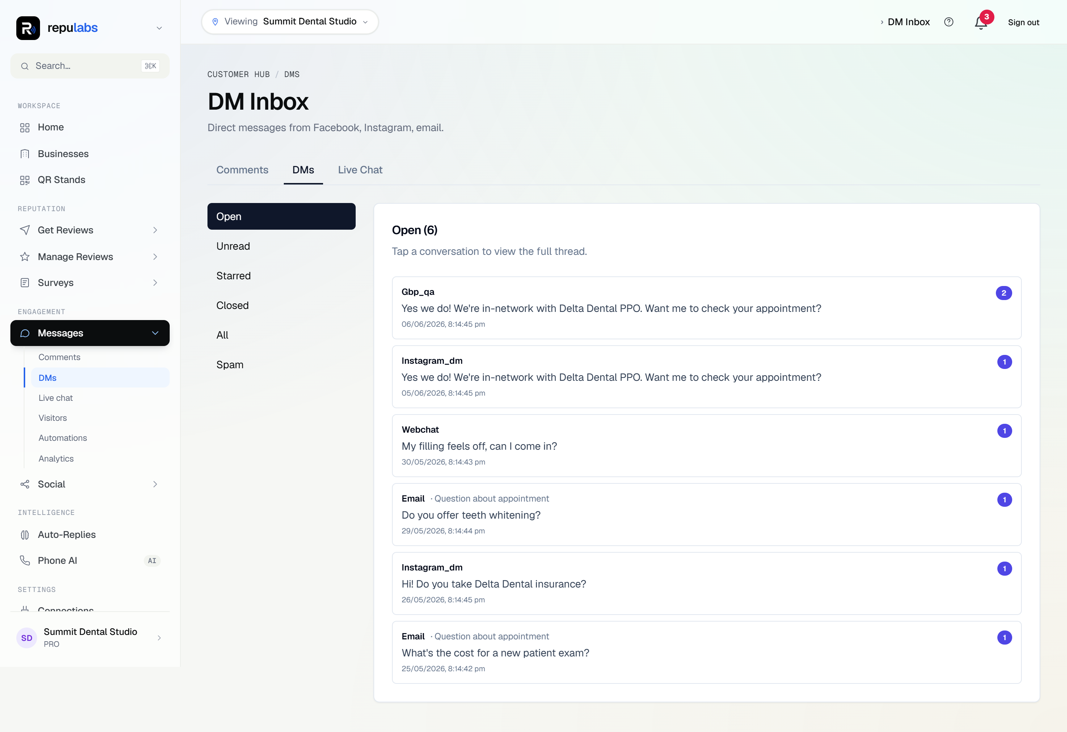The width and height of the screenshot is (1067, 732).
Task: Switch to the Live Chat tab
Action: [360, 170]
